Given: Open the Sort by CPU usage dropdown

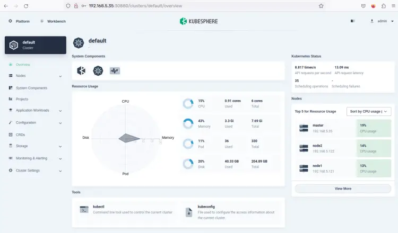Looking at the screenshot, I should (x=369, y=111).
